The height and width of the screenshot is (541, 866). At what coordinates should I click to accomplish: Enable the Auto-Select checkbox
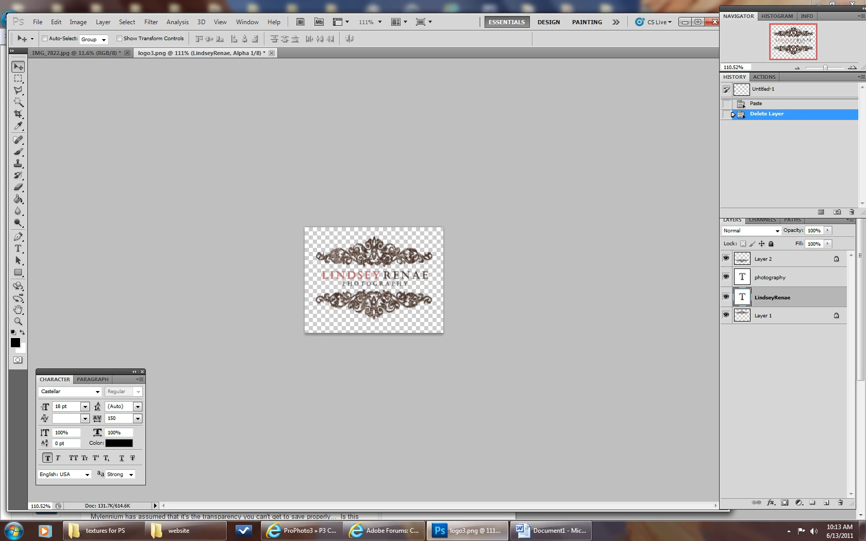point(45,39)
